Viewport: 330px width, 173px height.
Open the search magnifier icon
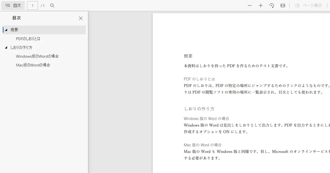52,5
